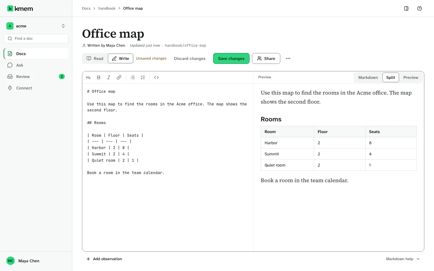The height and width of the screenshot is (271, 434).
Task: Click into the markdown editor text area
Action: pyautogui.click(x=168, y=167)
